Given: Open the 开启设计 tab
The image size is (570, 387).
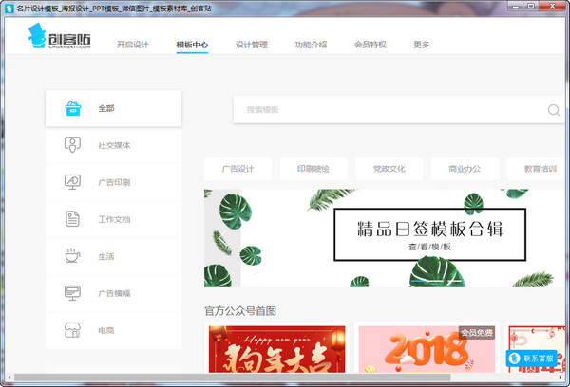Looking at the screenshot, I should coord(133,45).
